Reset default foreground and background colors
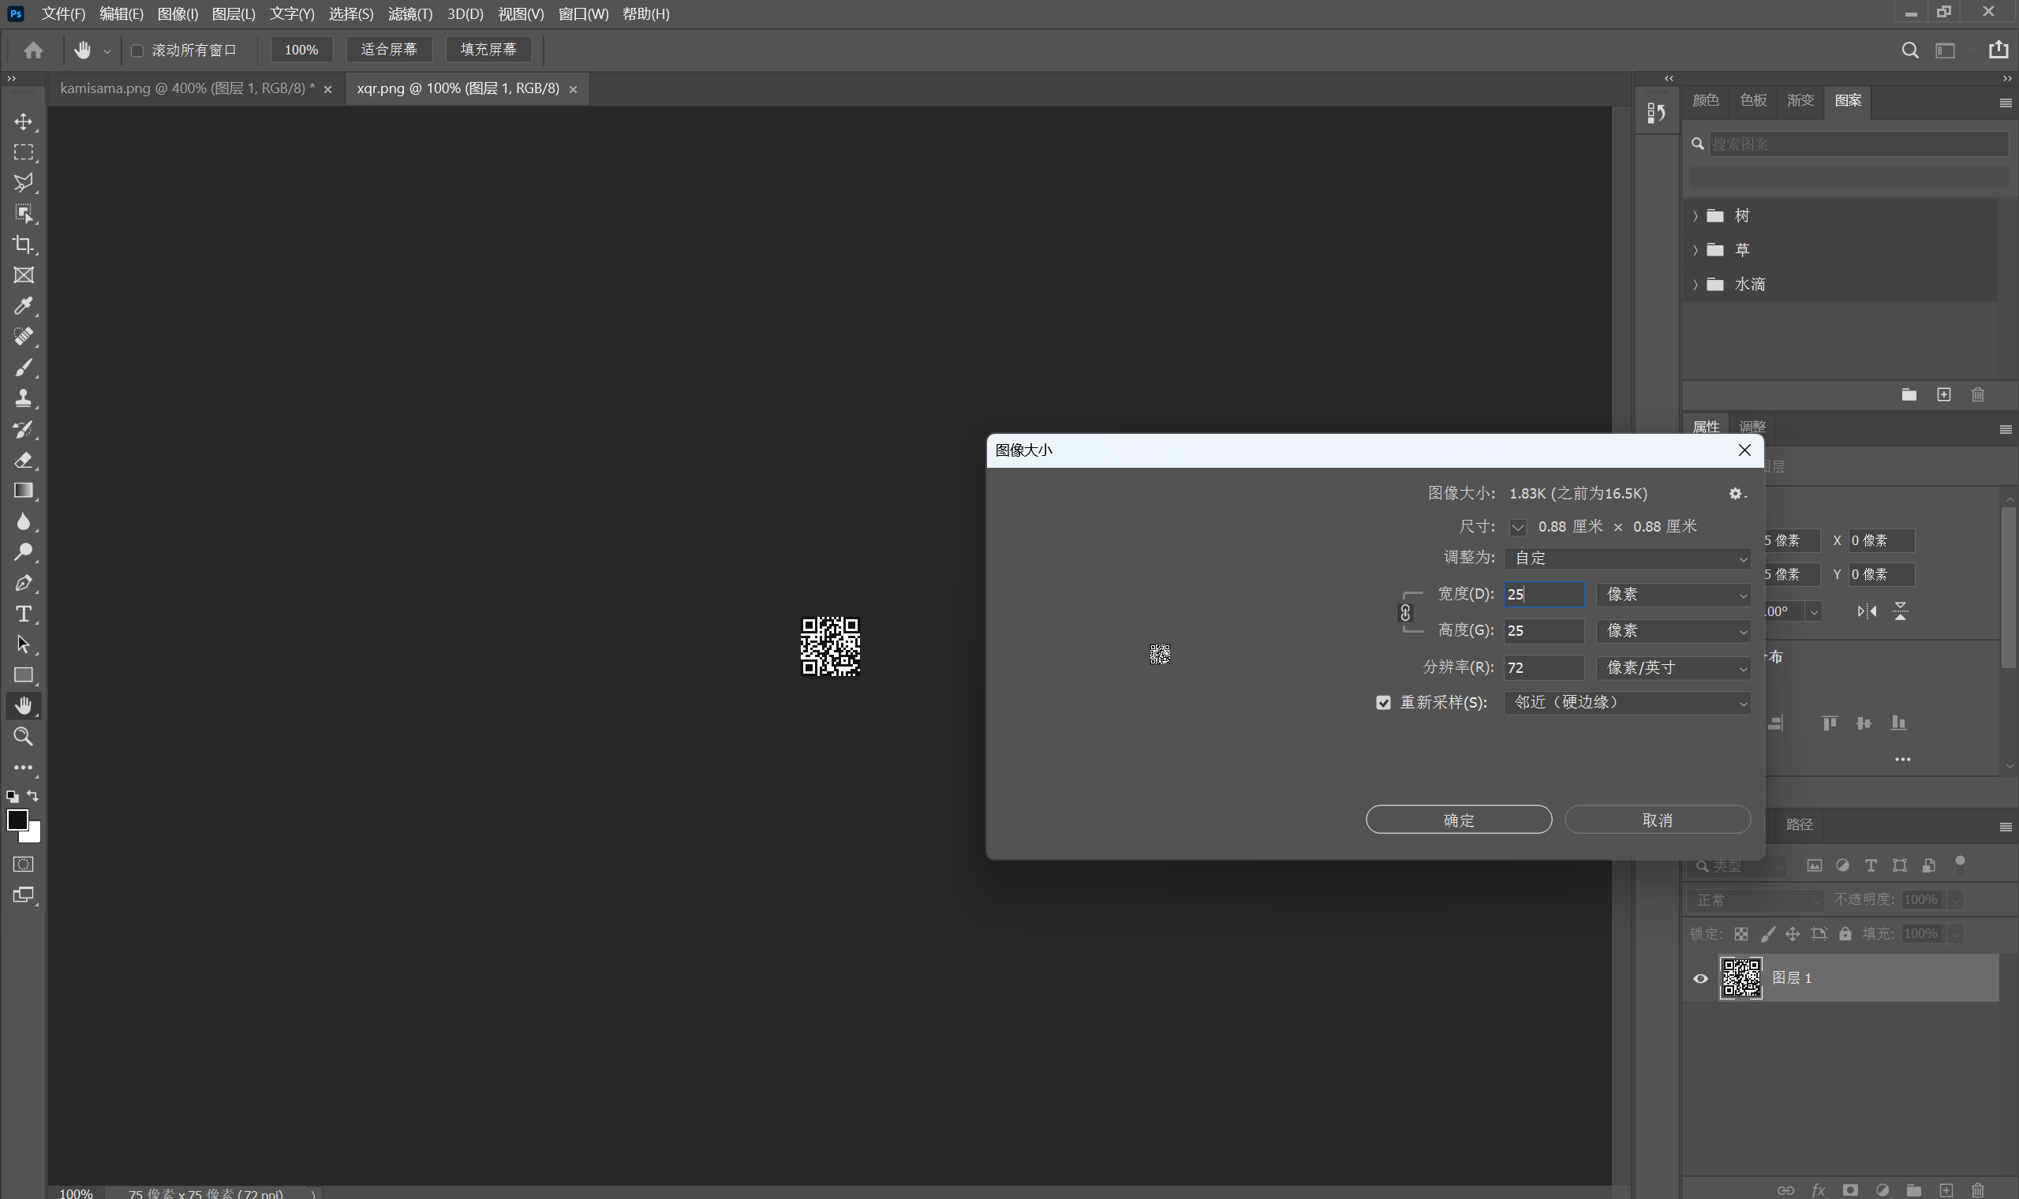 tap(12, 797)
